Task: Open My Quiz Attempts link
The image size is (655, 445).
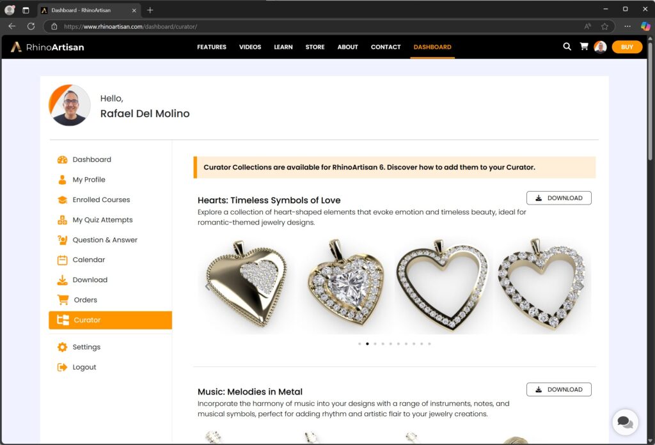Action: tap(102, 219)
